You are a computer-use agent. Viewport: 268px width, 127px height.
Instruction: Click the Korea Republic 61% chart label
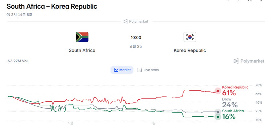click(235, 91)
